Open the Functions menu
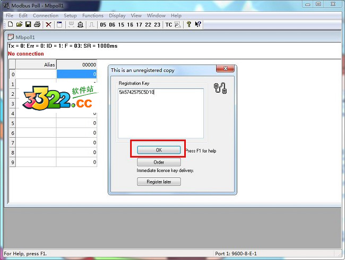The image size is (345, 260). pos(93,15)
